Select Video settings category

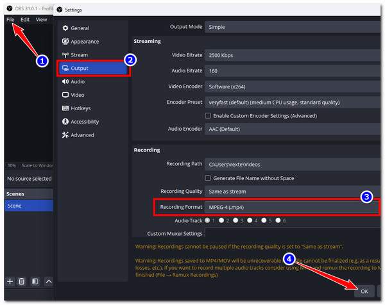coord(93,95)
